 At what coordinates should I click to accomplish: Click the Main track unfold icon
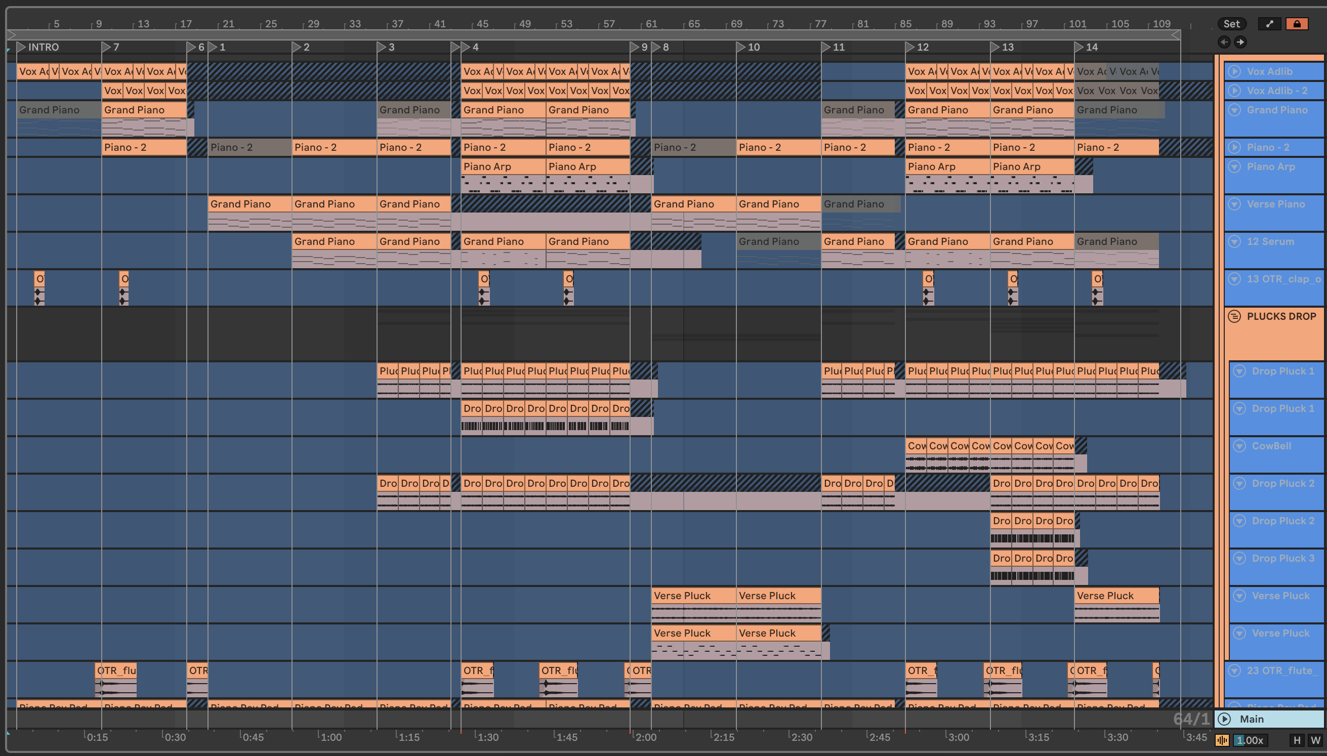(1225, 719)
